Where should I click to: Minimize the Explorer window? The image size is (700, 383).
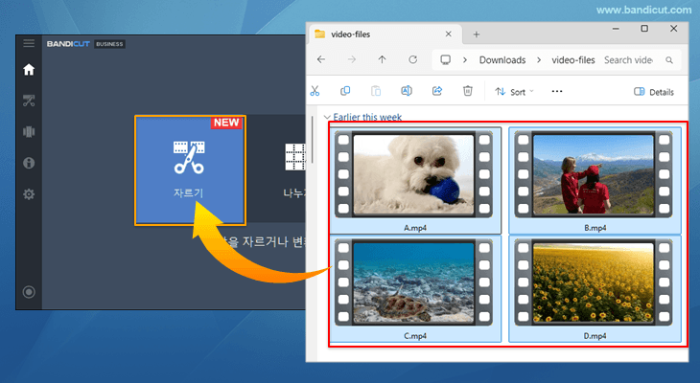(616, 29)
